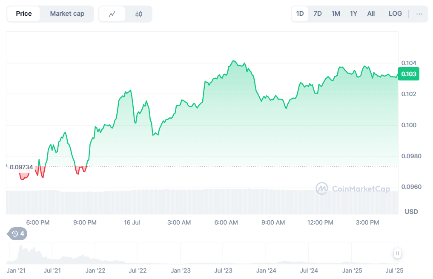Choose the 7D time range
The width and height of the screenshot is (433, 279).
(318, 14)
